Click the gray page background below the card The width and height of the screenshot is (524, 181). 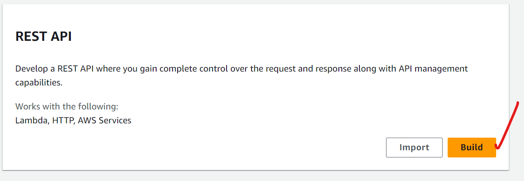click(x=253, y=176)
